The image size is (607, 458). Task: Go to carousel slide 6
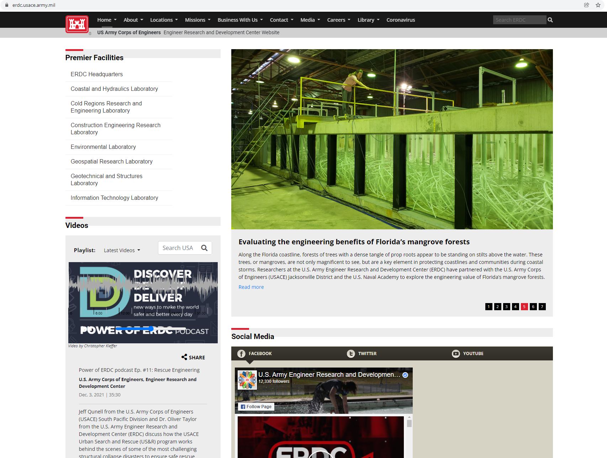(x=533, y=307)
